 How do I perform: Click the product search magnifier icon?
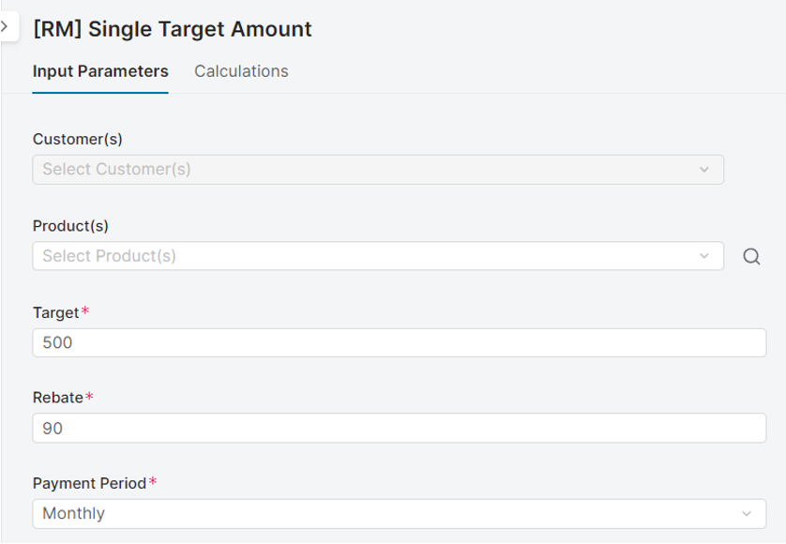click(751, 256)
